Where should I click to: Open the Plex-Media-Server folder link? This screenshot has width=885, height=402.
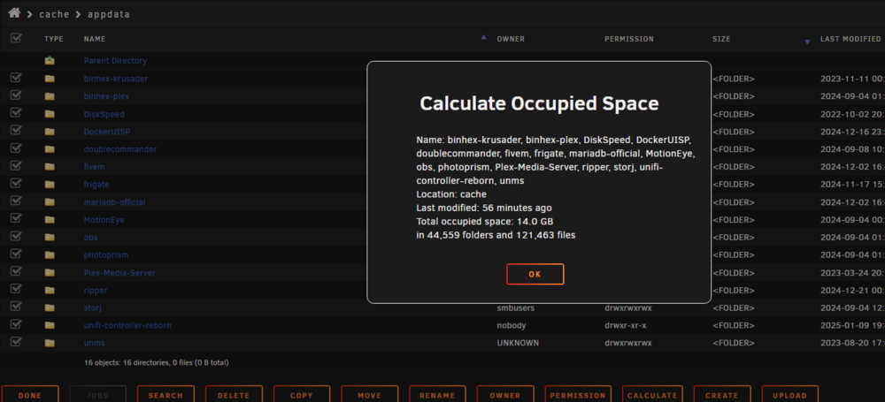[119, 273]
